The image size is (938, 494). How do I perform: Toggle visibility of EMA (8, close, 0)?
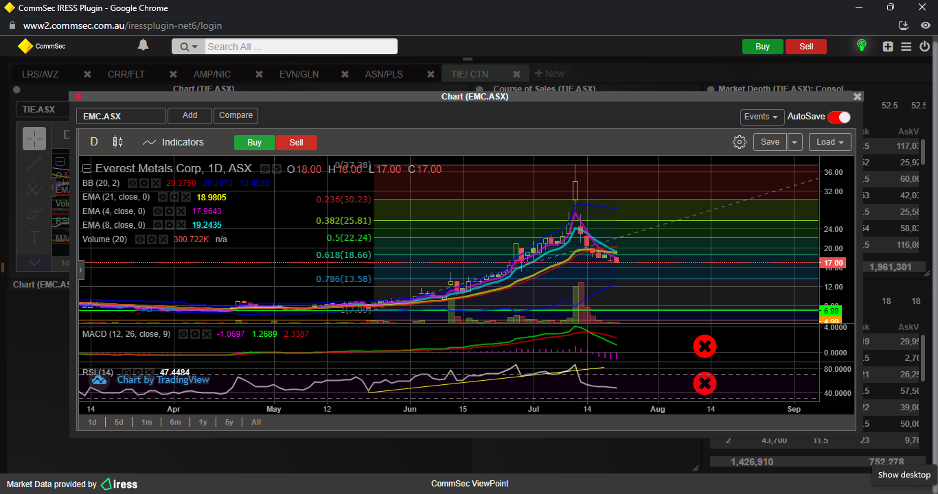(157, 225)
